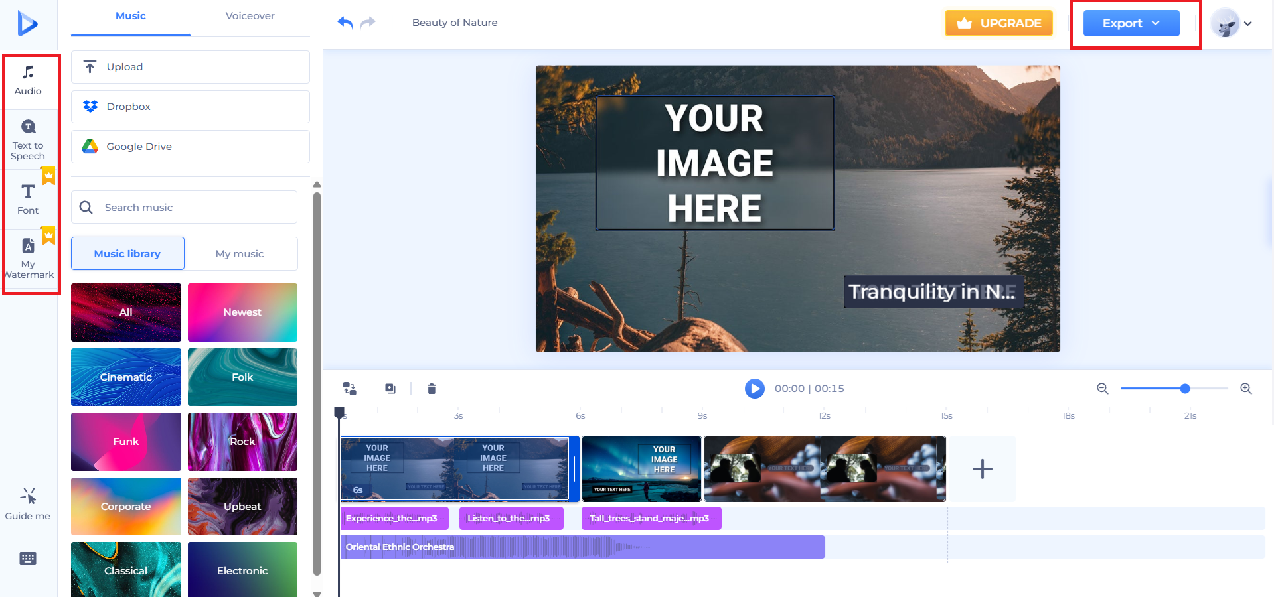Select the Music library tab
Image resolution: width=1274 pixels, height=597 pixels.
point(127,253)
